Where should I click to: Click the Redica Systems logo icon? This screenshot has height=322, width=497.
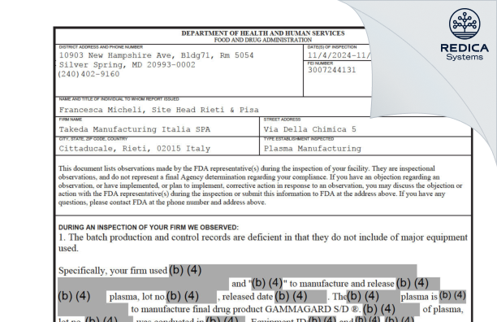[x=465, y=24]
